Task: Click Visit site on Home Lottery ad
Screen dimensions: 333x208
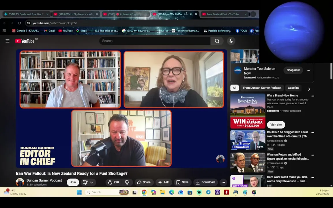Action: coord(276,125)
